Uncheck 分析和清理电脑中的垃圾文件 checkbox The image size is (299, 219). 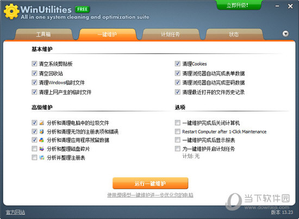coord(34,123)
